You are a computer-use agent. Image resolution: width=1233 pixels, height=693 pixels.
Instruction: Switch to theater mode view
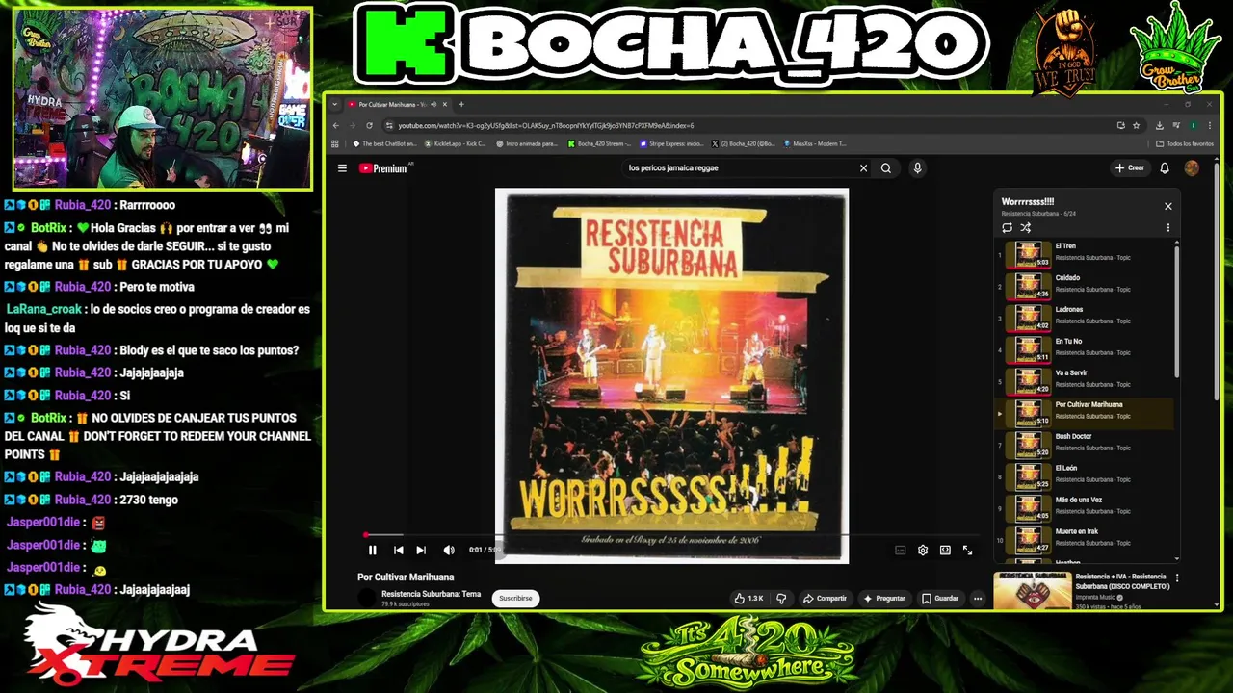[x=945, y=551]
